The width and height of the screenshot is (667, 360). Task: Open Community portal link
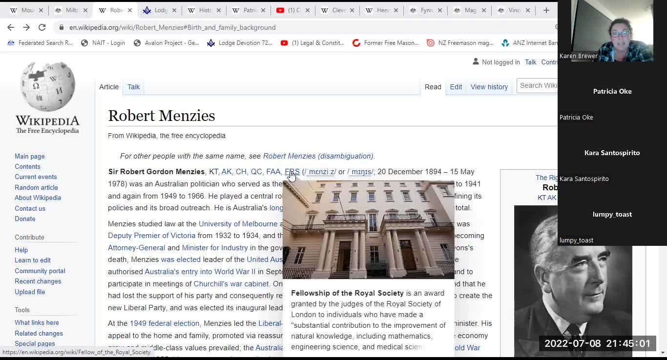tap(40, 271)
